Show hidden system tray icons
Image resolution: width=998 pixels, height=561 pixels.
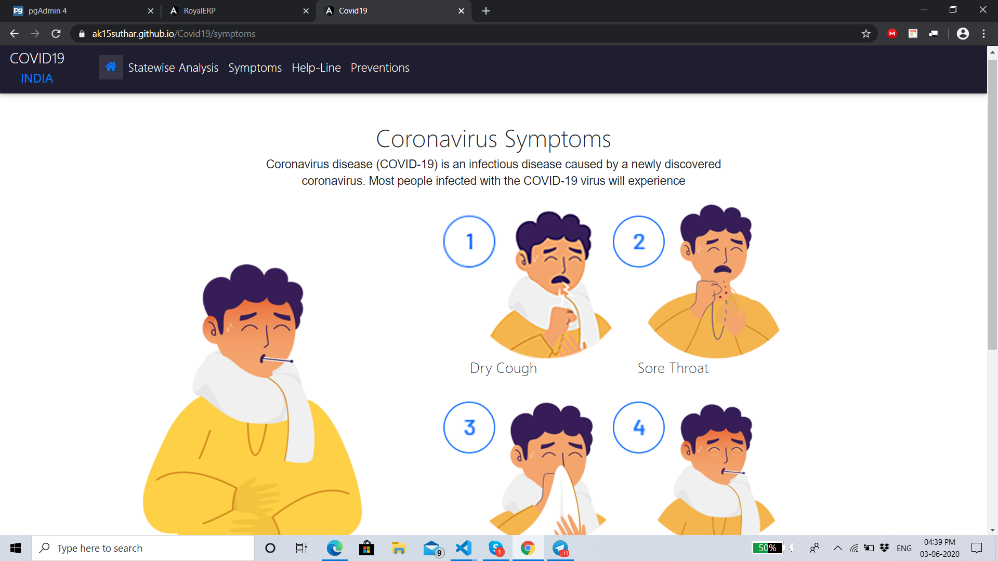click(x=837, y=548)
